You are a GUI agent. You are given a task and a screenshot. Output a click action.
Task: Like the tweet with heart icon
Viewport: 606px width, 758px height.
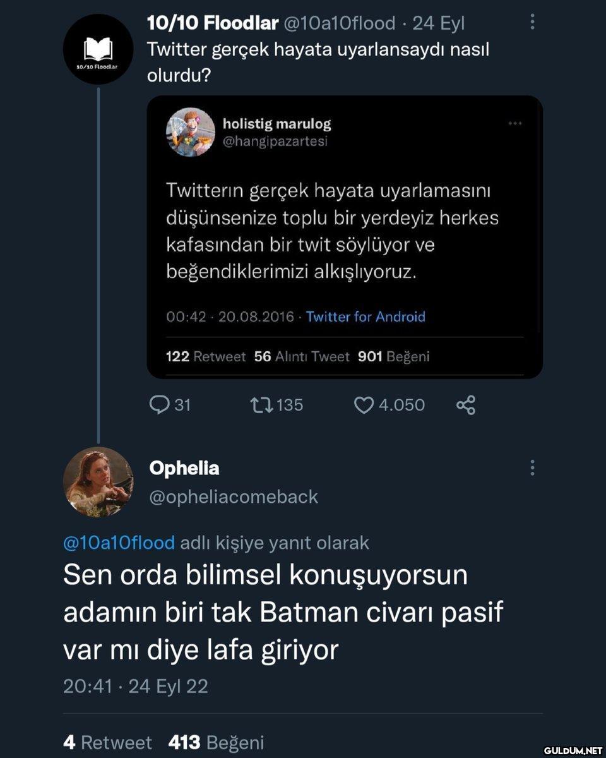point(364,404)
